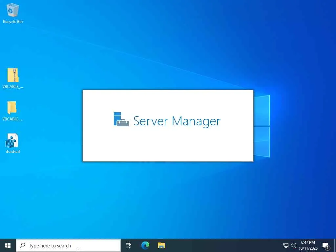This screenshot has width=336, height=252.
Task: Click the Show desktop sliver at taskbar end
Action: 335,245
